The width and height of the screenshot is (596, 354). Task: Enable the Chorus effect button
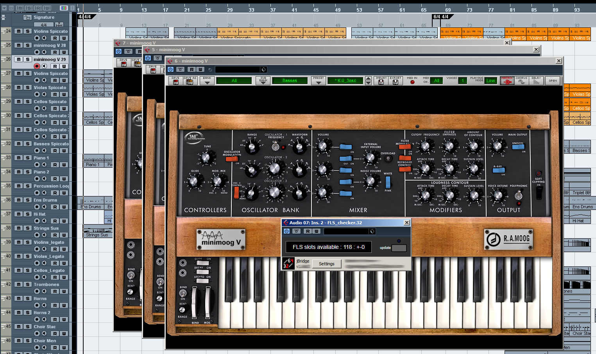521,80
